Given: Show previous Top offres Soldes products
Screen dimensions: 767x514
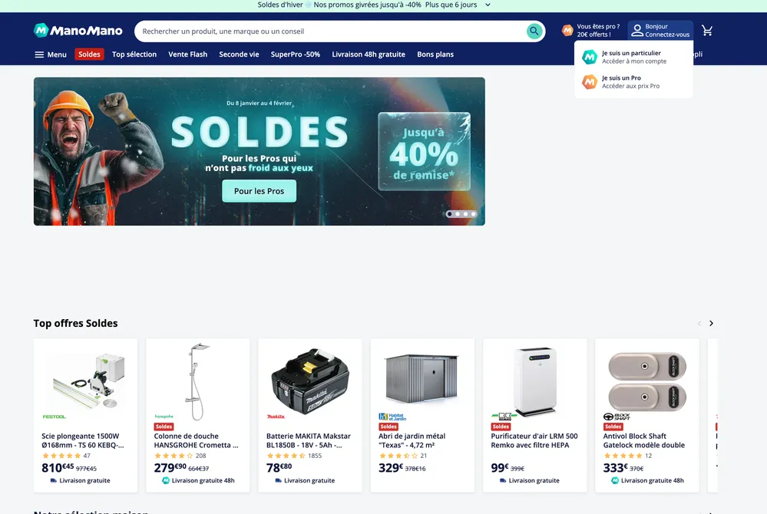Looking at the screenshot, I should (699, 324).
